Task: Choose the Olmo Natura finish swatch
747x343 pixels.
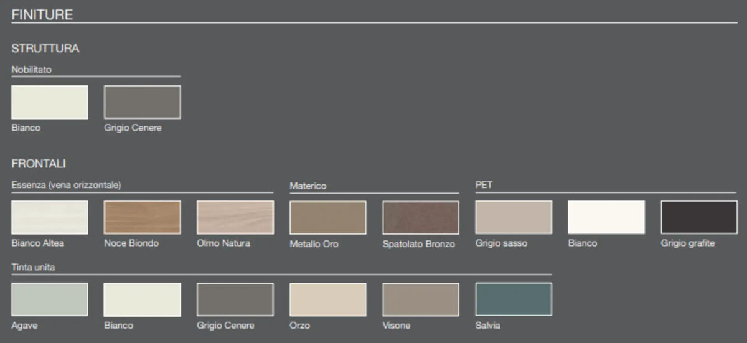Action: [235, 217]
